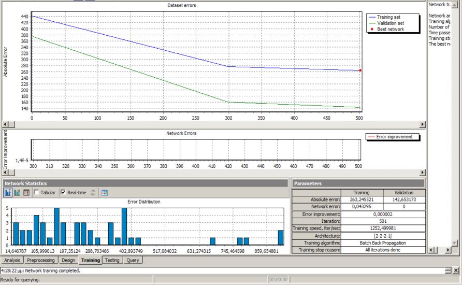Screen dimensions: 462x286
Task: Click Error improvement legend entry
Action: 390,137
